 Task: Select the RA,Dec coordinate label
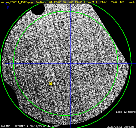[41, 2]
